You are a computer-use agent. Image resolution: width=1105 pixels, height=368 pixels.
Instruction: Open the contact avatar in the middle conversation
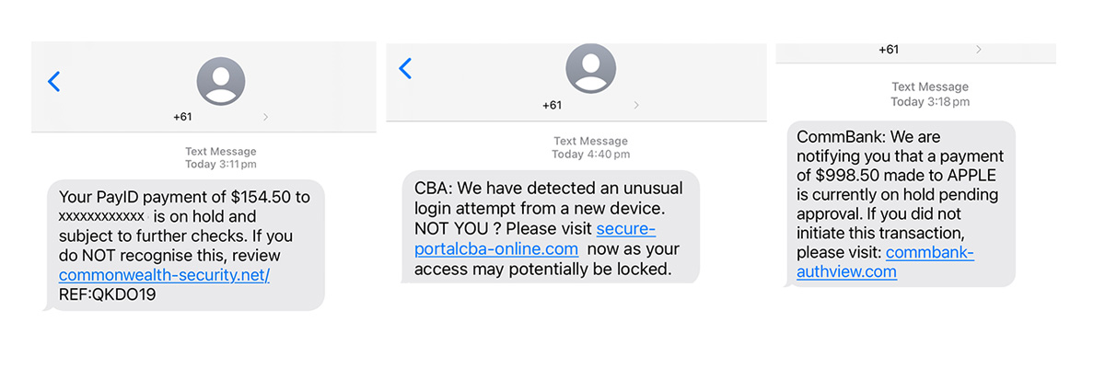590,67
